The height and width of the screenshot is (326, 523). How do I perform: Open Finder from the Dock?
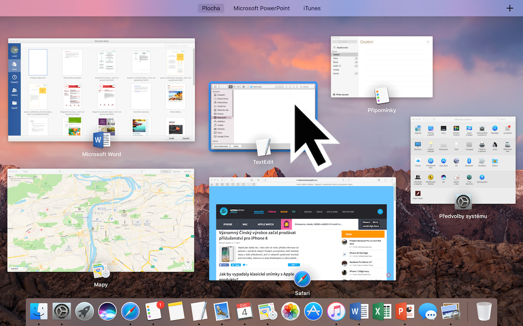[39, 311]
